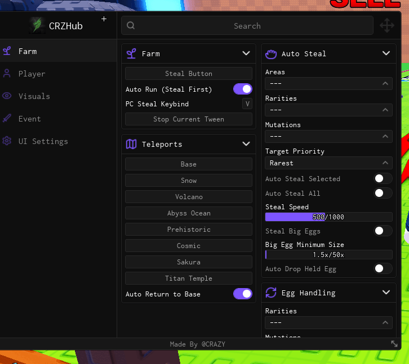409x364 pixels.
Task: Enable Auto Steal Selected toggle
Action: 383,178
